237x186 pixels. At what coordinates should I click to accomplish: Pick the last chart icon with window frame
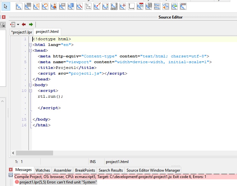coord(183,6)
